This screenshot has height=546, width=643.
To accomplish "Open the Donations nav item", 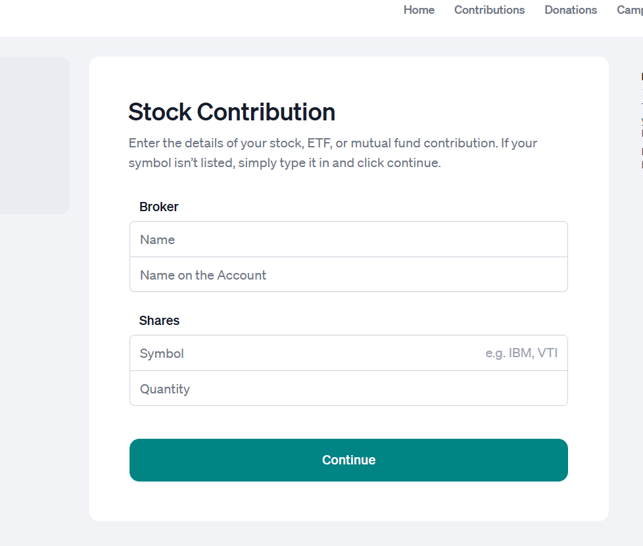I will click(571, 10).
